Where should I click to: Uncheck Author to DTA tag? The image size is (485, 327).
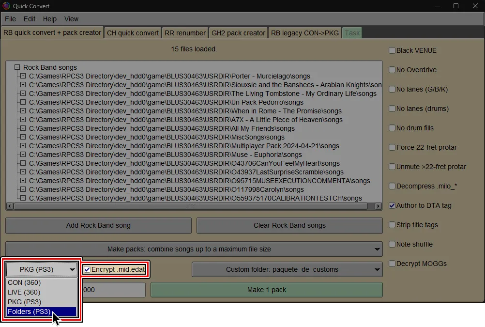[392, 205]
